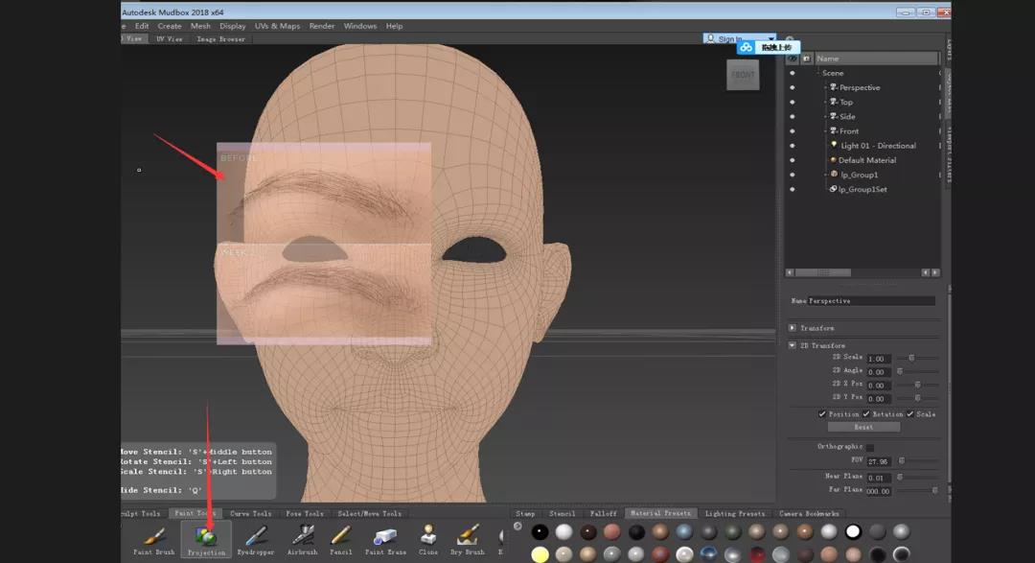The width and height of the screenshot is (1035, 563).
Task: Hide the Light 01 - Directional object
Action: 792,146
